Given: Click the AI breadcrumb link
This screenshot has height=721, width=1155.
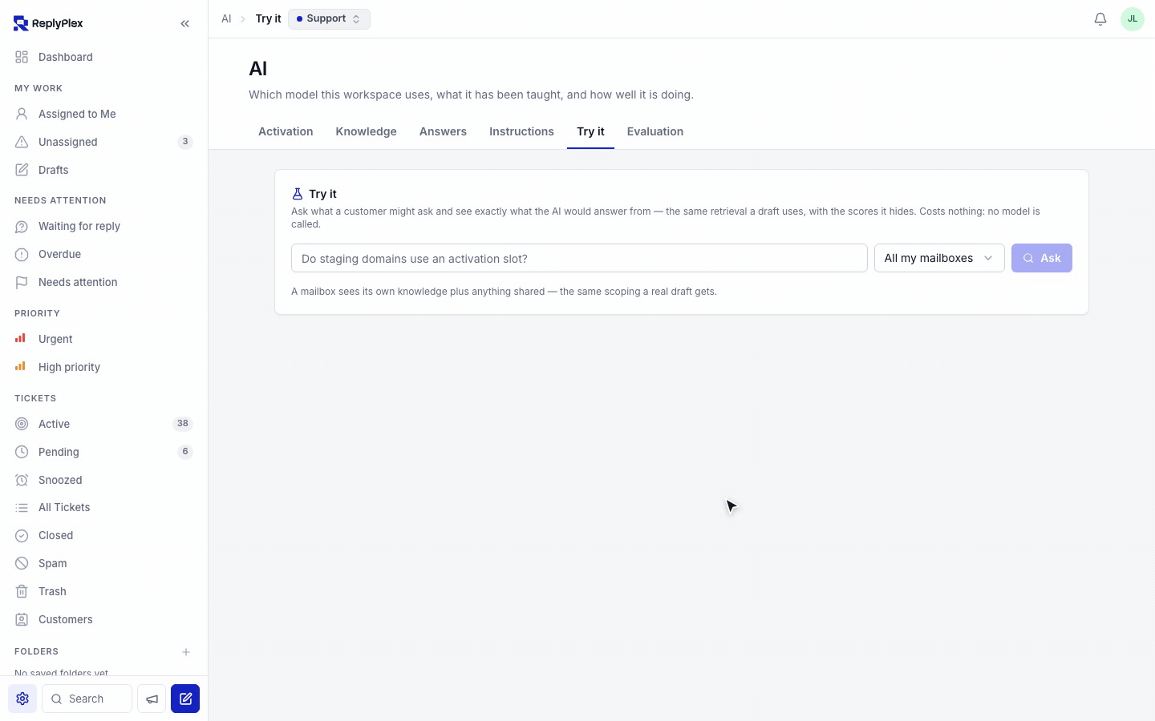Looking at the screenshot, I should [x=226, y=18].
